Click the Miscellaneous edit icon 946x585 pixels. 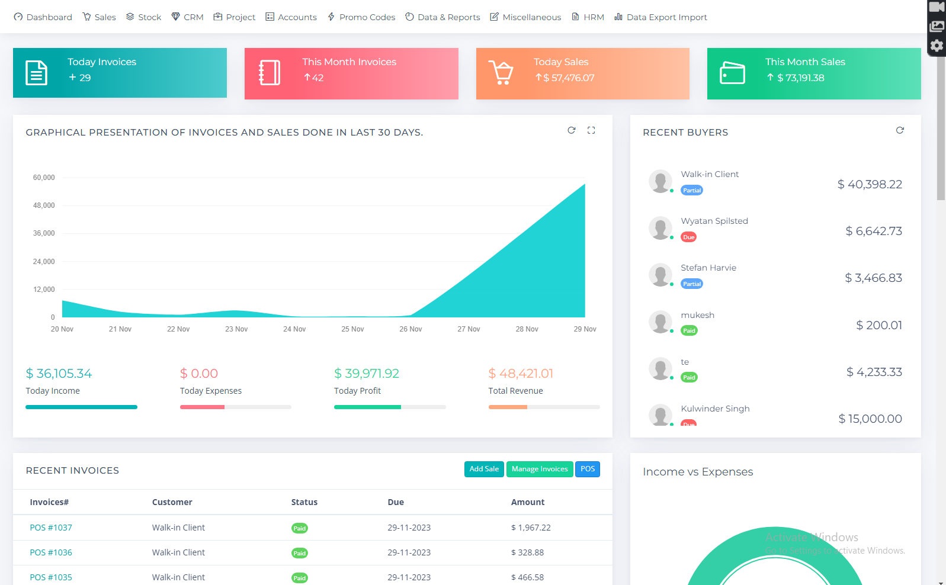[494, 17]
